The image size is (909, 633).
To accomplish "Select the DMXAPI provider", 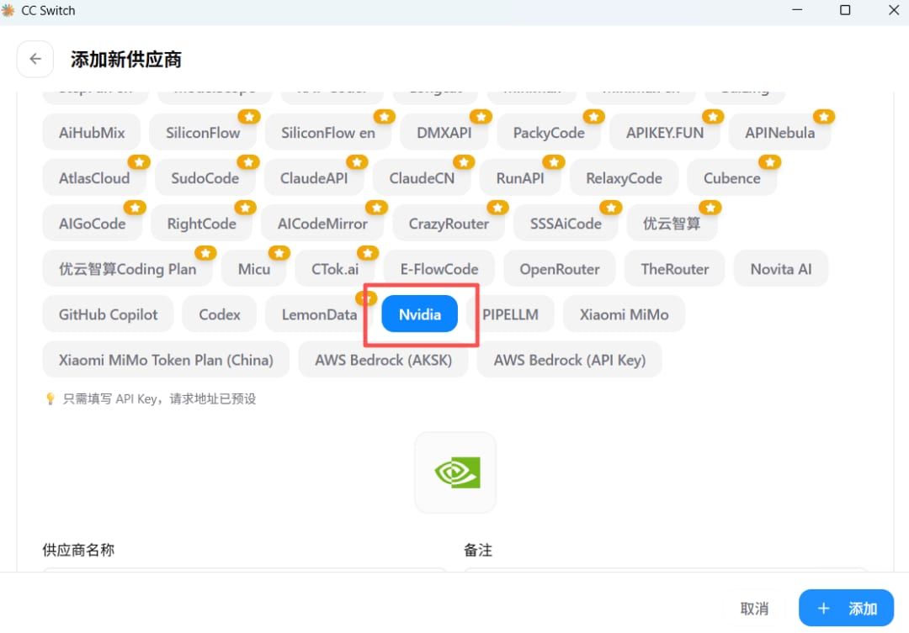I will (x=444, y=133).
